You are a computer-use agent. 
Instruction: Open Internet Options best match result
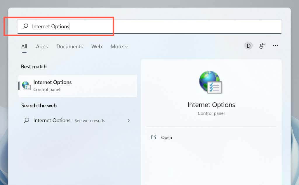click(x=78, y=86)
